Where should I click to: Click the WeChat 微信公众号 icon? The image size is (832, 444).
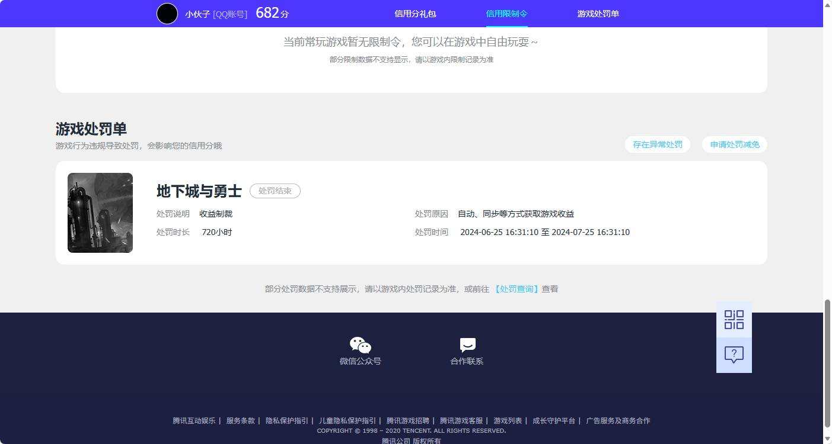(361, 345)
